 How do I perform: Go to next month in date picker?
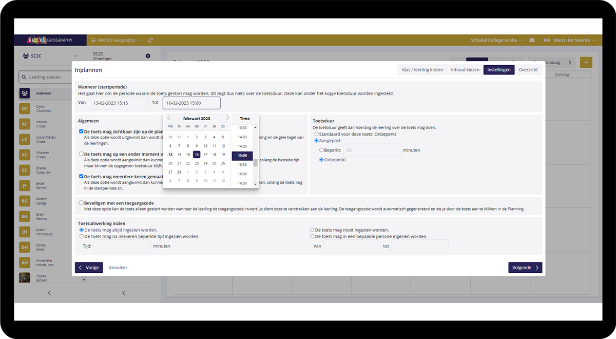[x=227, y=118]
